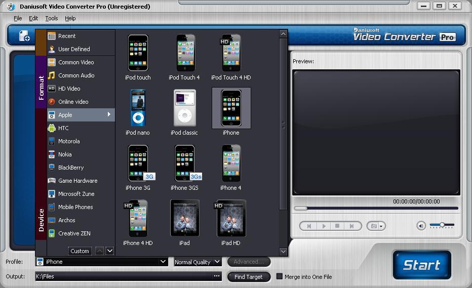Click the Output path field
This screenshot has height=288, width=472.
tap(124, 276)
